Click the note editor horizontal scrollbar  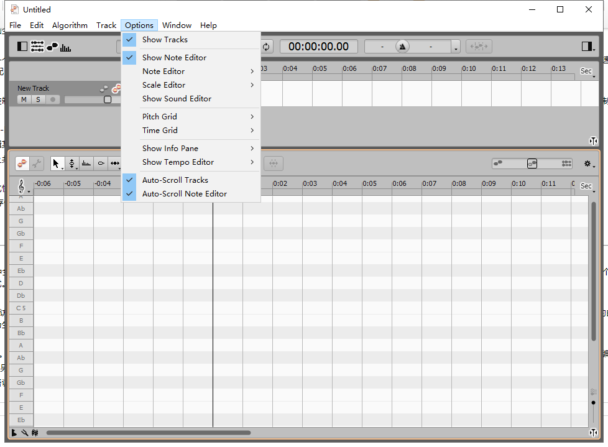(x=149, y=433)
